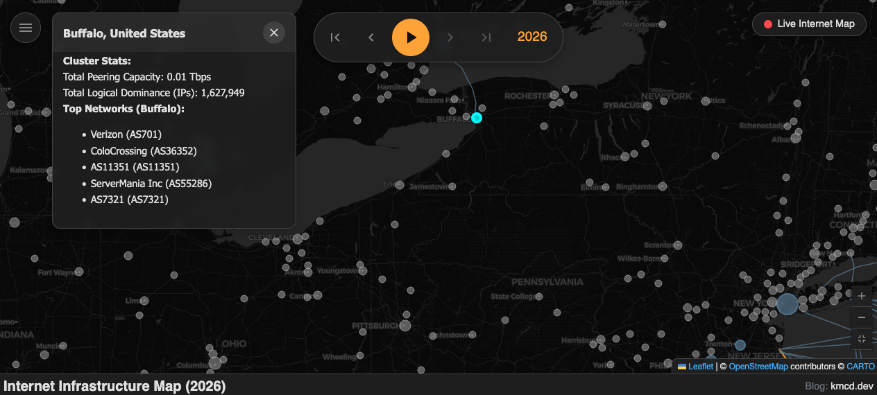This screenshot has width=877, height=395.
Task: Jump to the first year
Action: pyautogui.click(x=335, y=37)
